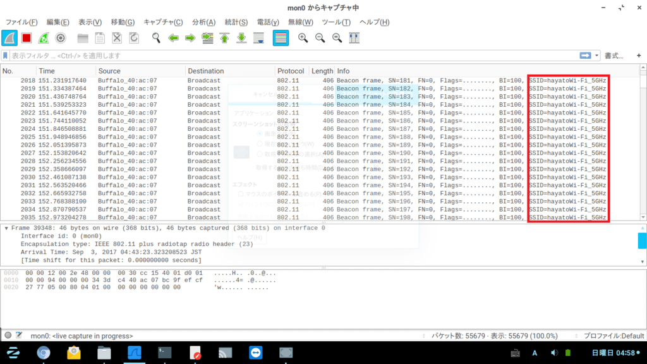Zoom in on packet list text
The image size is (647, 364).
[x=303, y=38]
